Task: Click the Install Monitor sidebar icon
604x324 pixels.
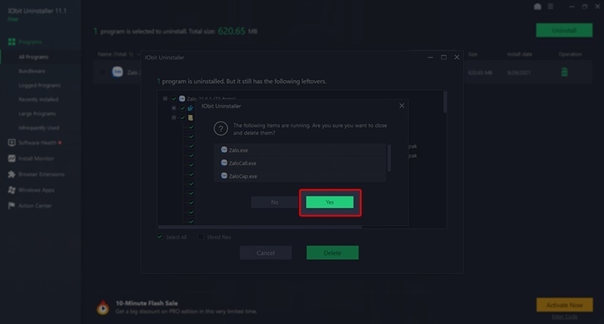Action: click(12, 159)
